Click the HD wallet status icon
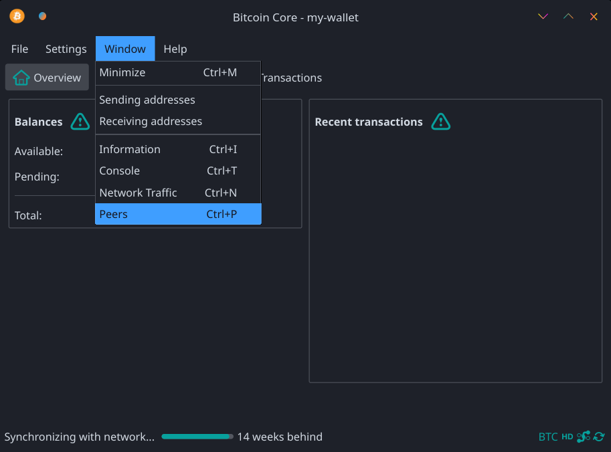The width and height of the screenshot is (611, 452). (x=568, y=437)
